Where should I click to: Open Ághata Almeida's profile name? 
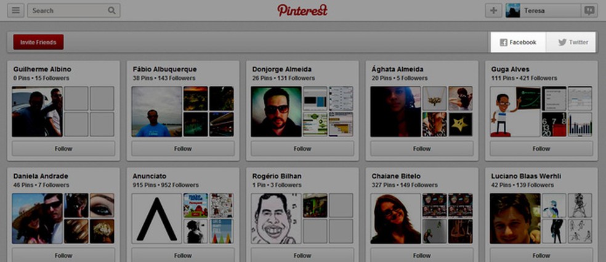point(397,69)
